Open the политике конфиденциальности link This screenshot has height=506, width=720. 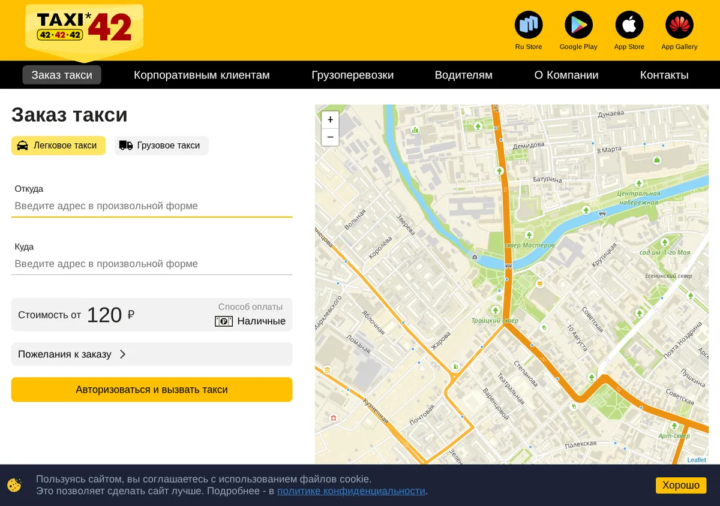click(x=352, y=491)
